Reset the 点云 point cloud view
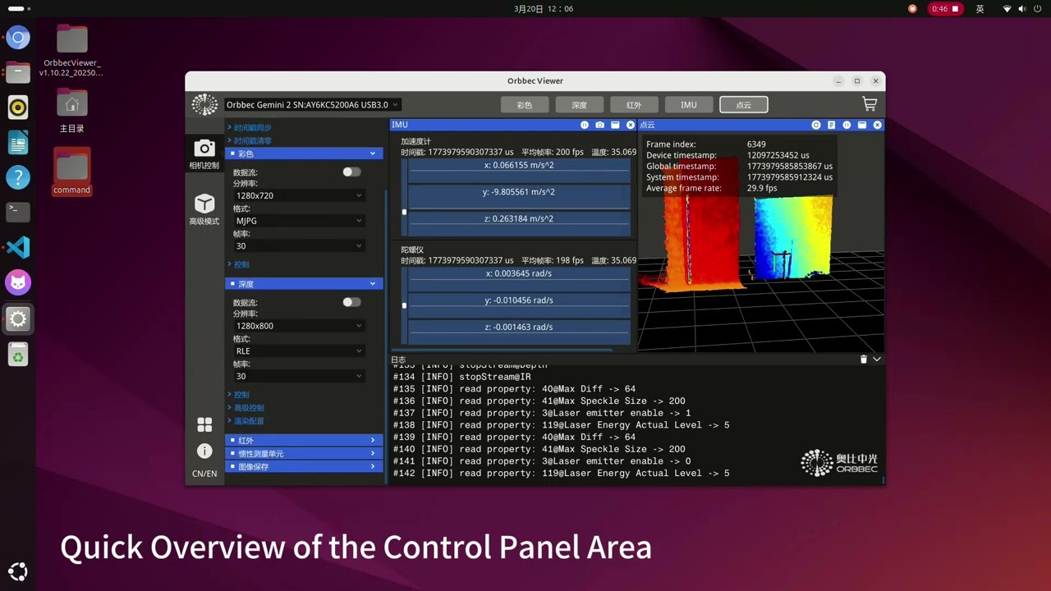 click(816, 125)
